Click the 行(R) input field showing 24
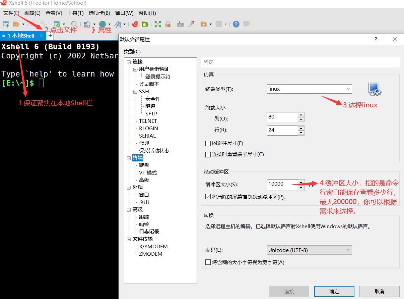 (x=282, y=130)
